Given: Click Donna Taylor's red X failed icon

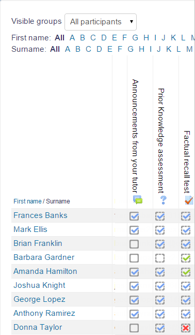Looking at the screenshot, I should click(x=186, y=328).
